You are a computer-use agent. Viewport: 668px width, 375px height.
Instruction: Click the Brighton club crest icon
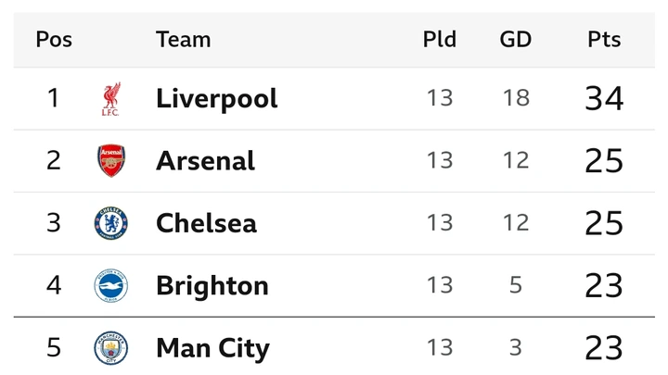point(110,285)
